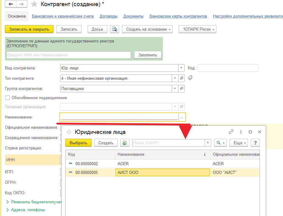Click the ellipsis button in Наименование field

coord(182,118)
